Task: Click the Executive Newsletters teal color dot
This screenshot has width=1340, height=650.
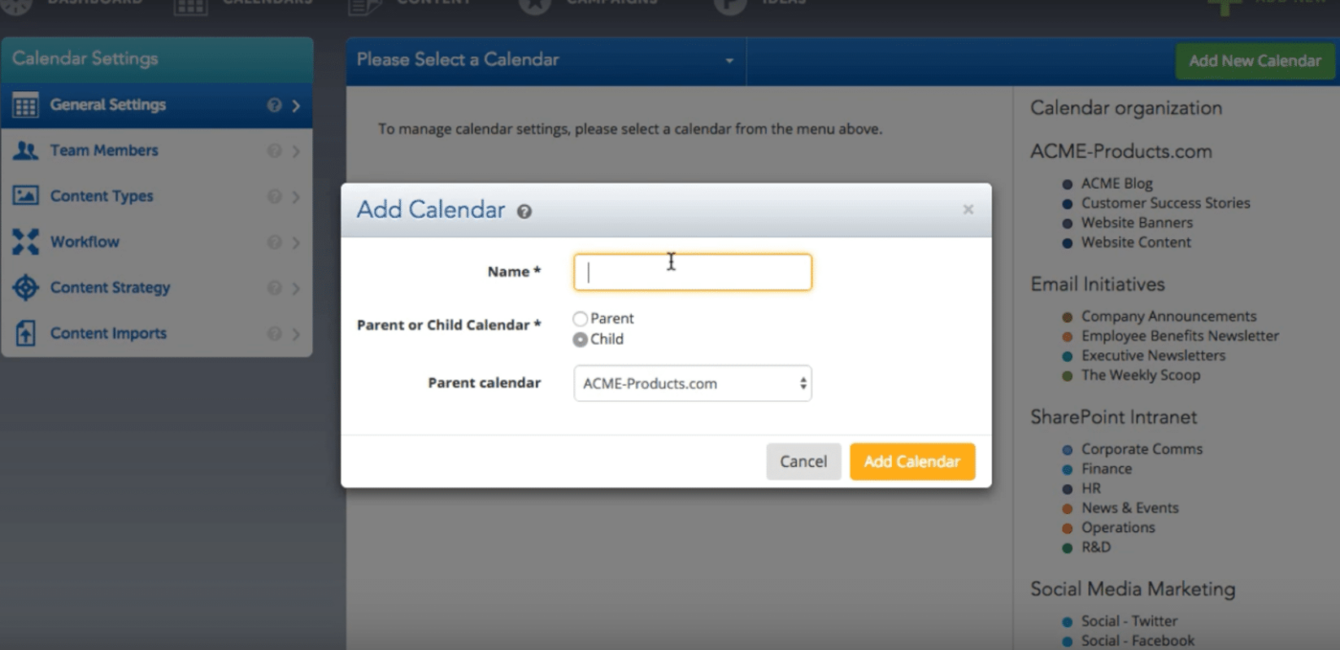Action: pos(1069,355)
